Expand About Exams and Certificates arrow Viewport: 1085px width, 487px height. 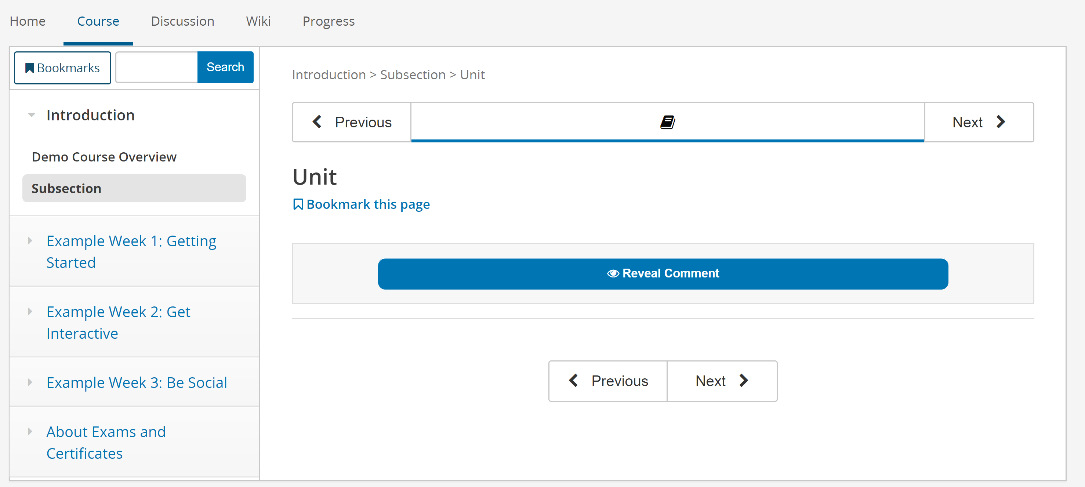pos(30,432)
